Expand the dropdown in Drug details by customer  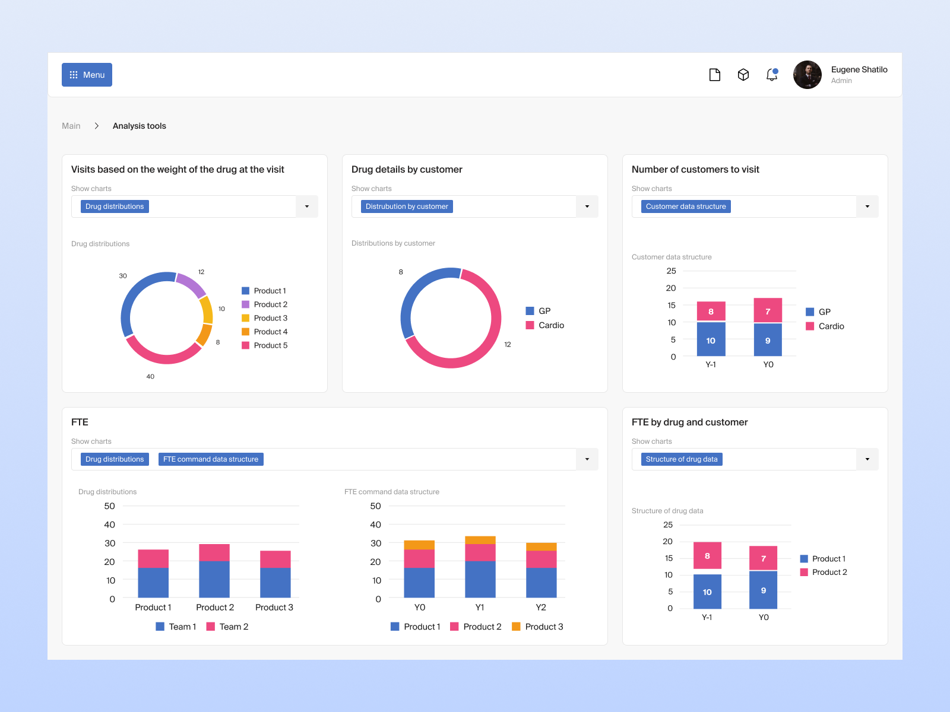(587, 206)
